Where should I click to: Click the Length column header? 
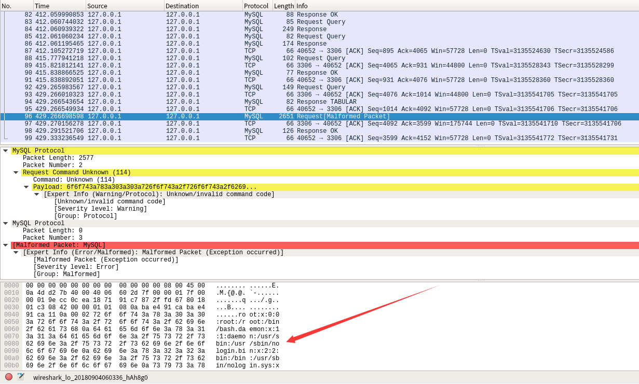tap(283, 6)
